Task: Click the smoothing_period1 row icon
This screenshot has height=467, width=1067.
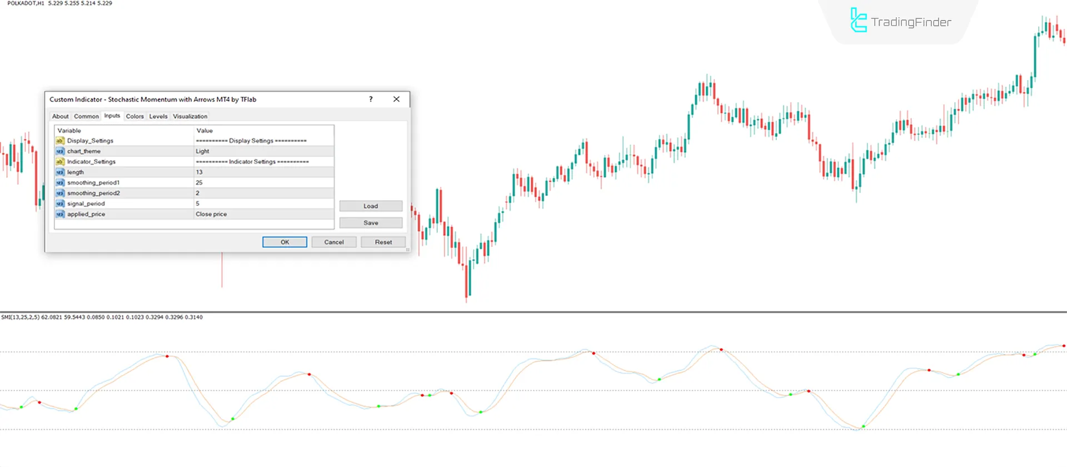Action: (60, 183)
